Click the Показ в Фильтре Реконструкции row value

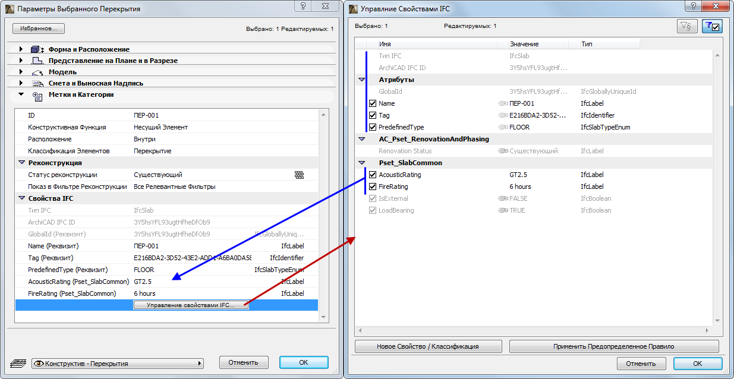[x=174, y=187]
